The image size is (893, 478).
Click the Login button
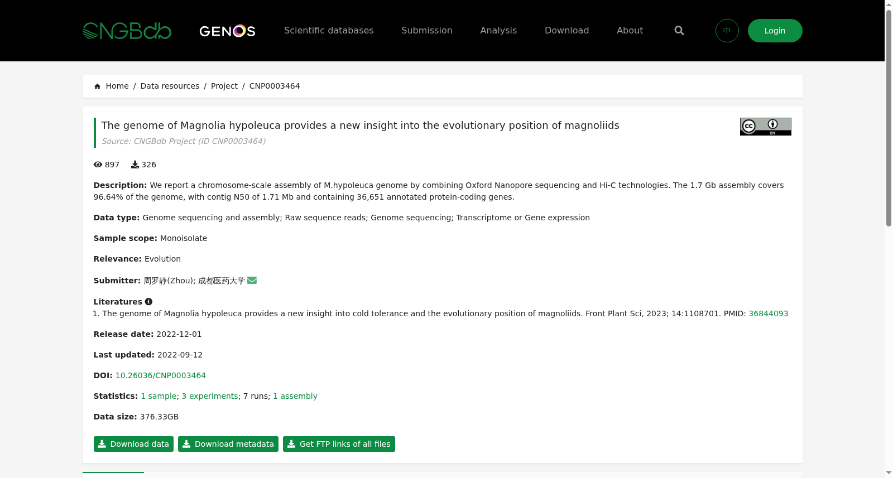click(x=775, y=31)
